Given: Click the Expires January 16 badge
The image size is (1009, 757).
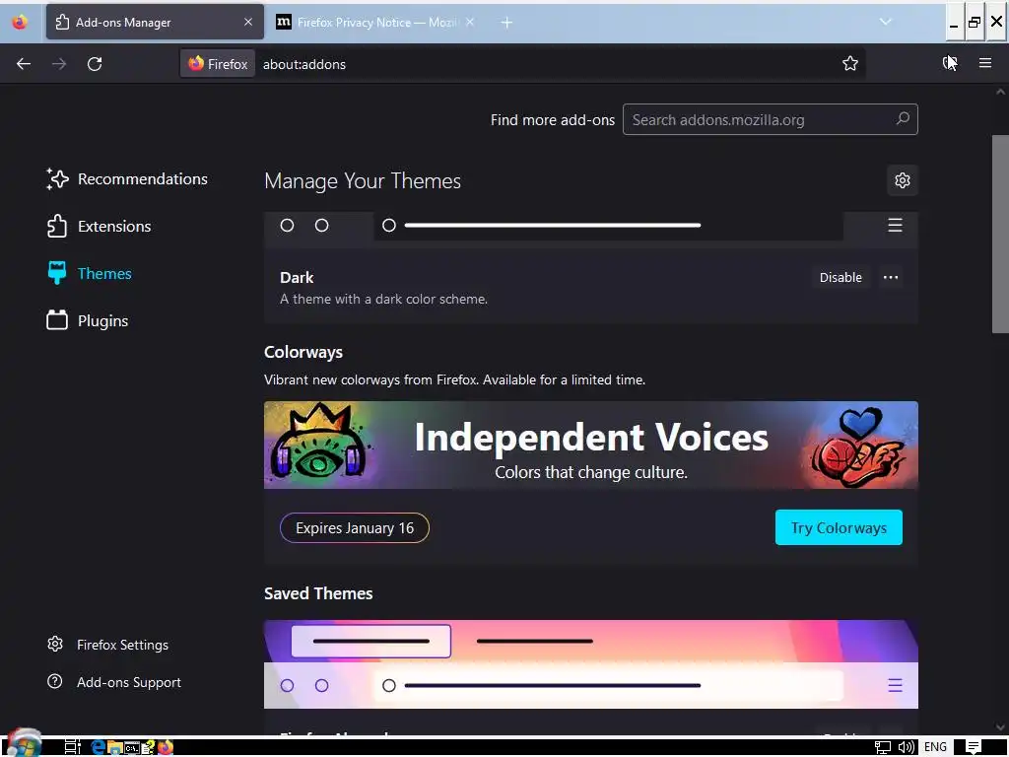Looking at the screenshot, I should 355,528.
